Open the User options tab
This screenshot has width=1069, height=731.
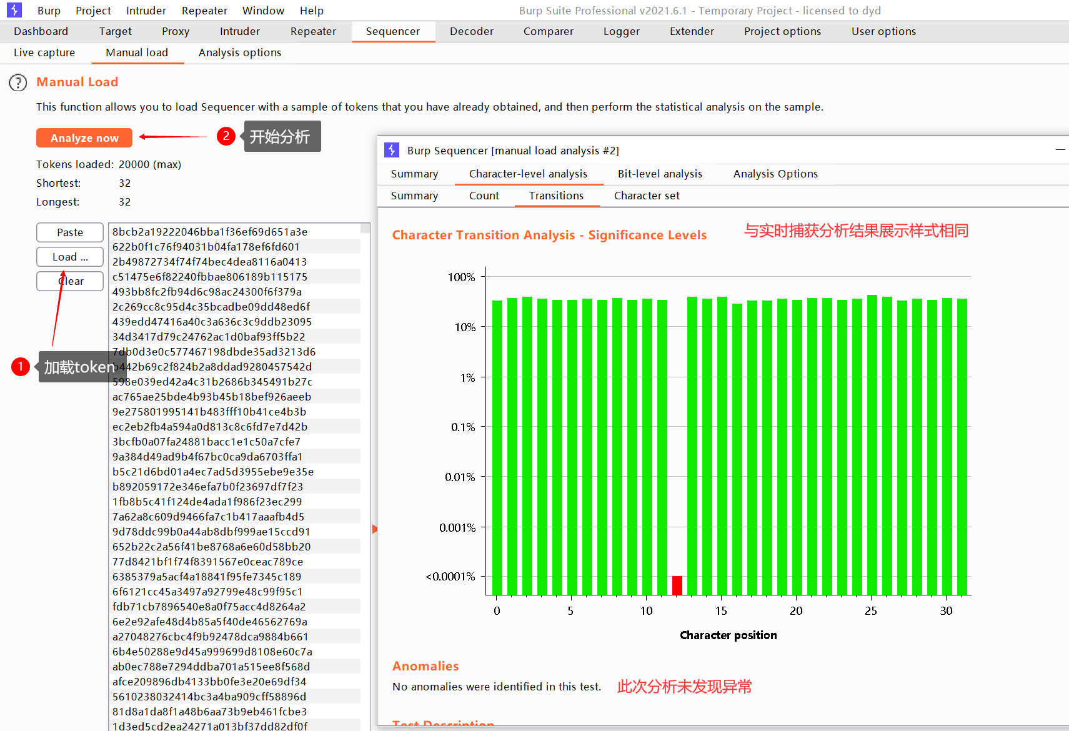pyautogui.click(x=883, y=31)
